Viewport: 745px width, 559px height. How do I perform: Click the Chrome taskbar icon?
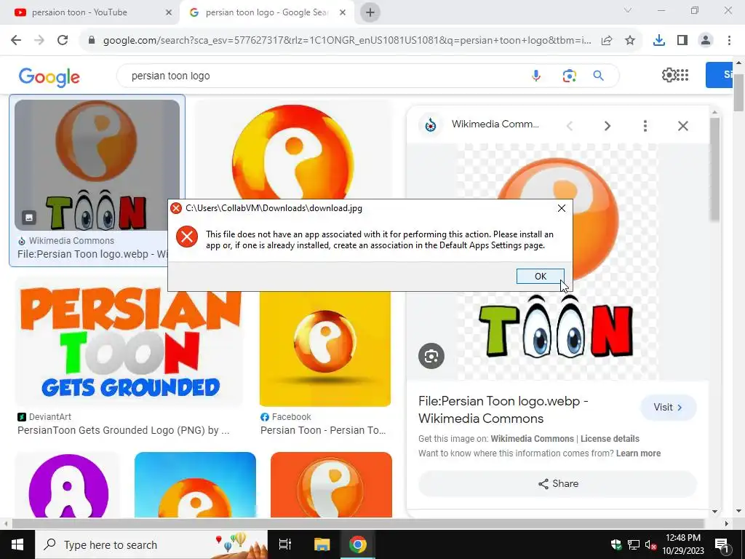(x=358, y=544)
